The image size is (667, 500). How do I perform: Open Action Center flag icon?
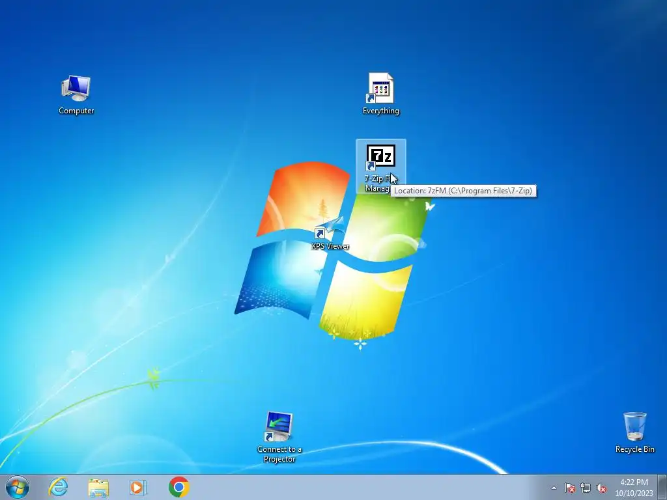click(569, 488)
